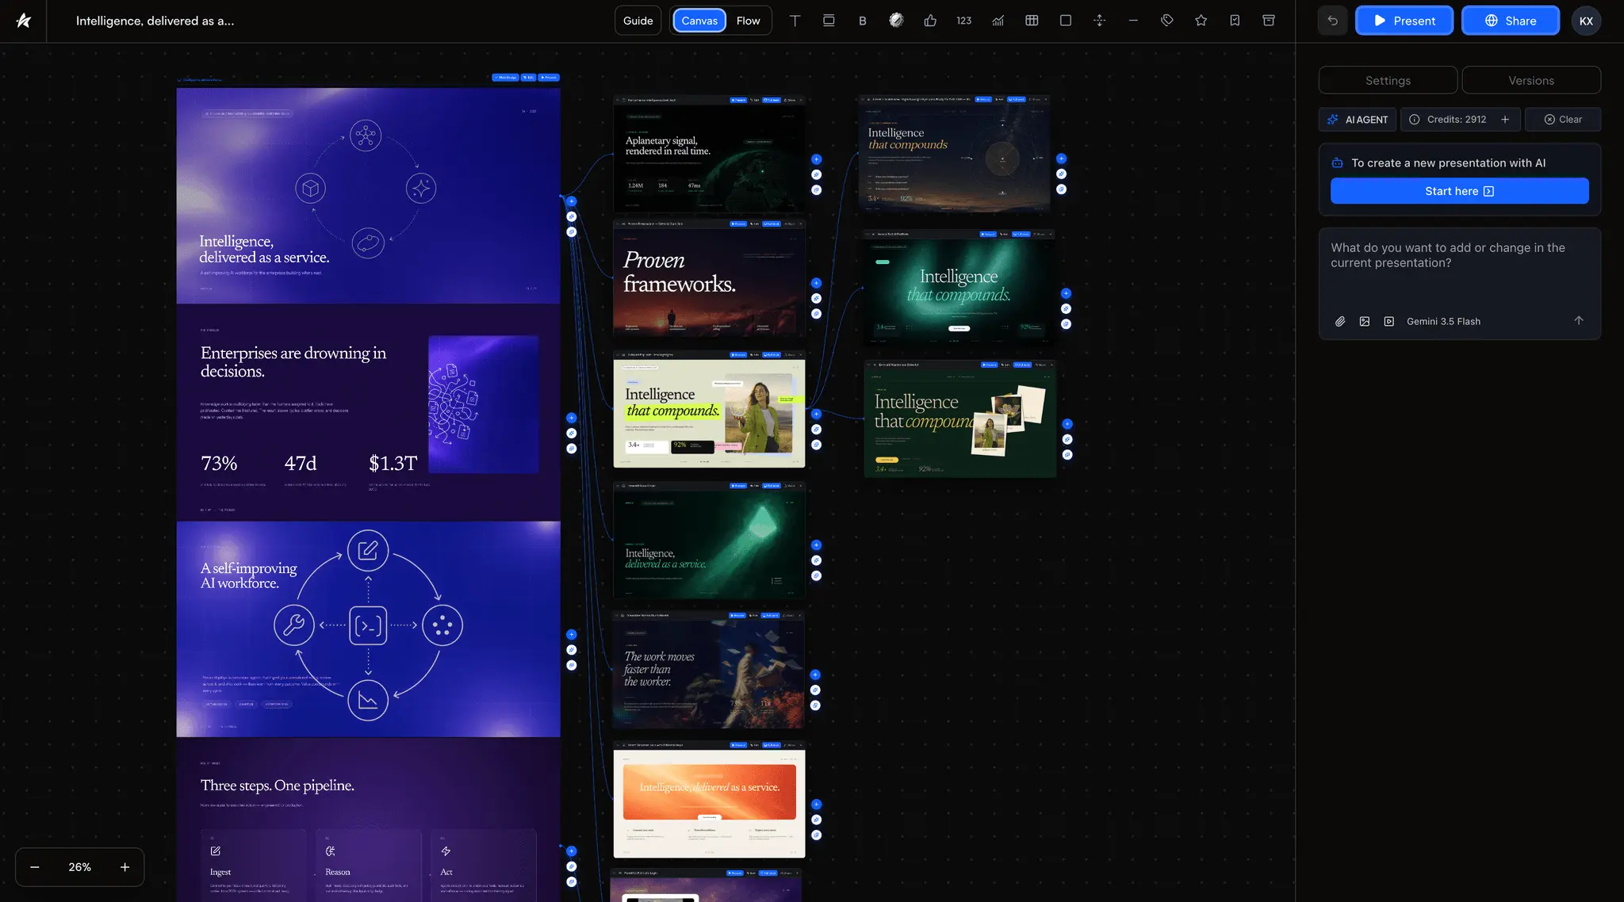Send the AI prompt with arrow icon
Viewport: 1624px width, 902px height.
1579,320
